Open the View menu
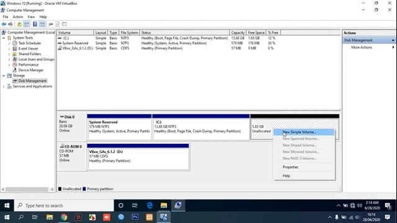Viewport: 397px width, 223px height. coord(31,17)
